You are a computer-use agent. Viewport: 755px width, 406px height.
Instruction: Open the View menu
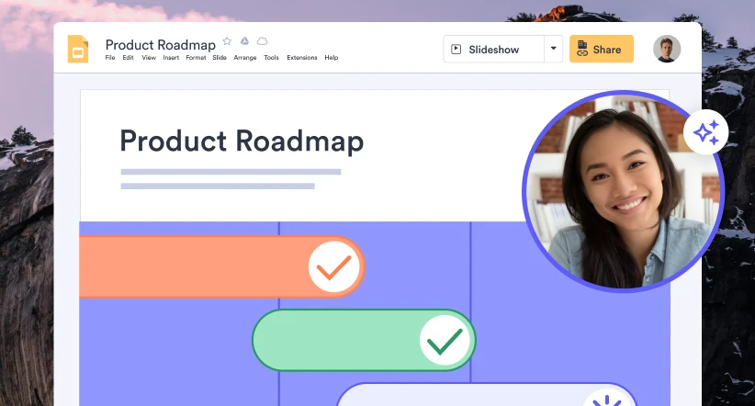point(149,57)
